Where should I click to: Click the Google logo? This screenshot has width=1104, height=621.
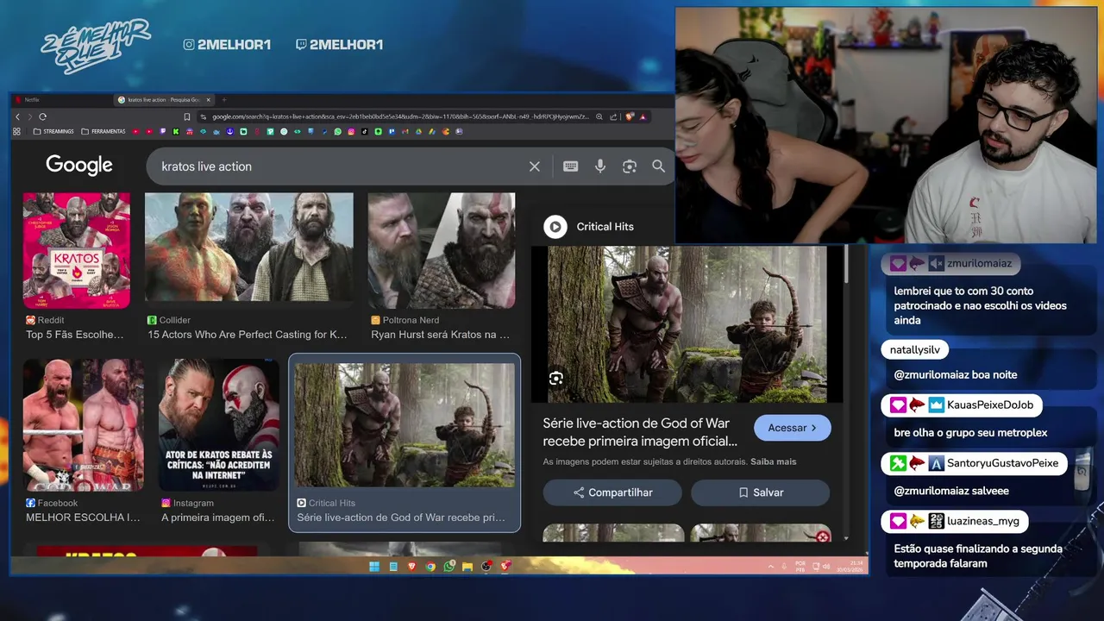(79, 165)
